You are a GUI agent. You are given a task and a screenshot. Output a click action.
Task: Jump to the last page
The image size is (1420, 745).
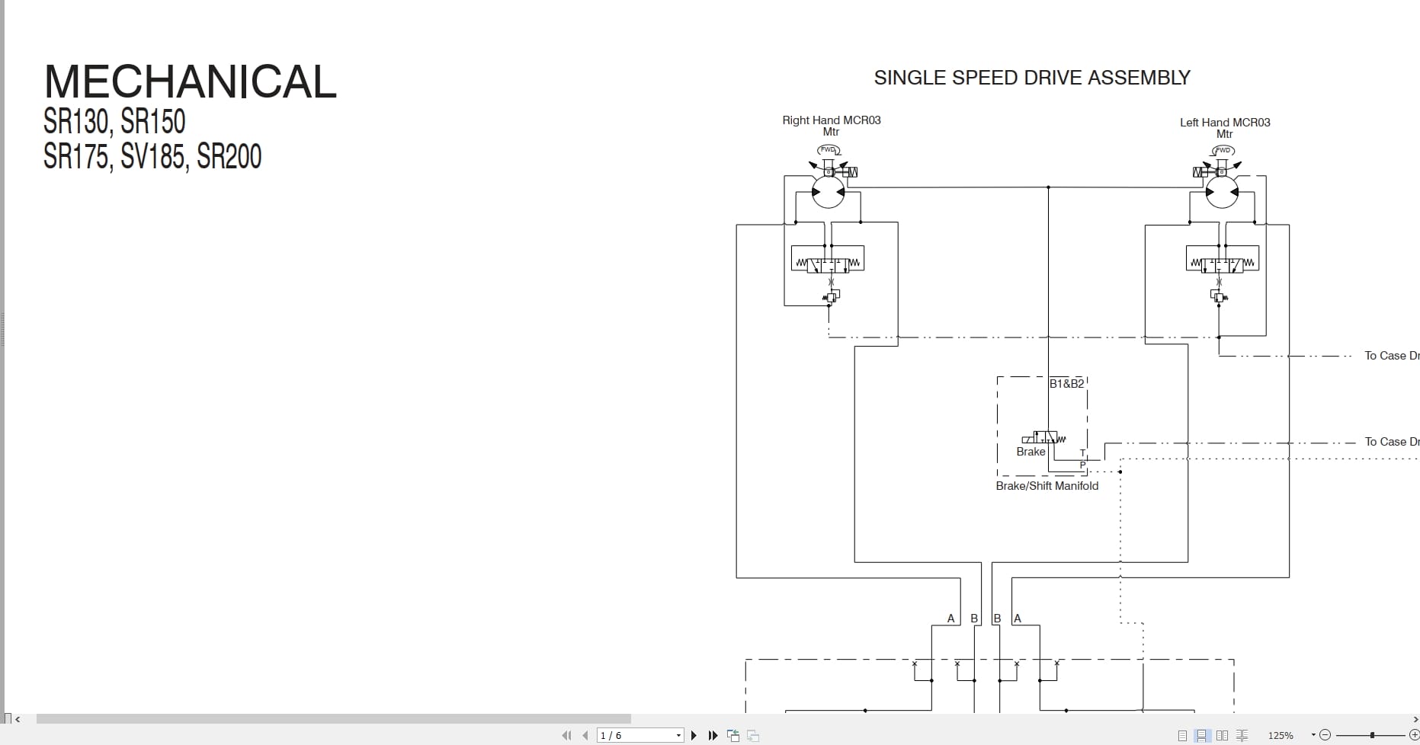[x=713, y=735]
